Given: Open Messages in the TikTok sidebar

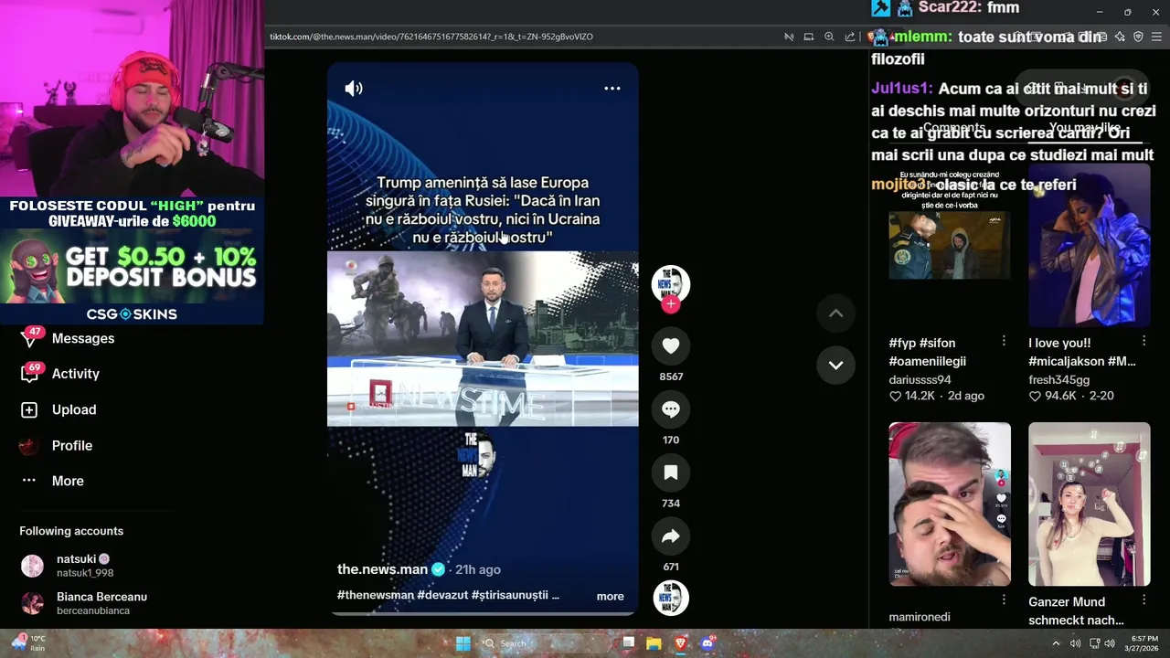Looking at the screenshot, I should click(x=83, y=338).
